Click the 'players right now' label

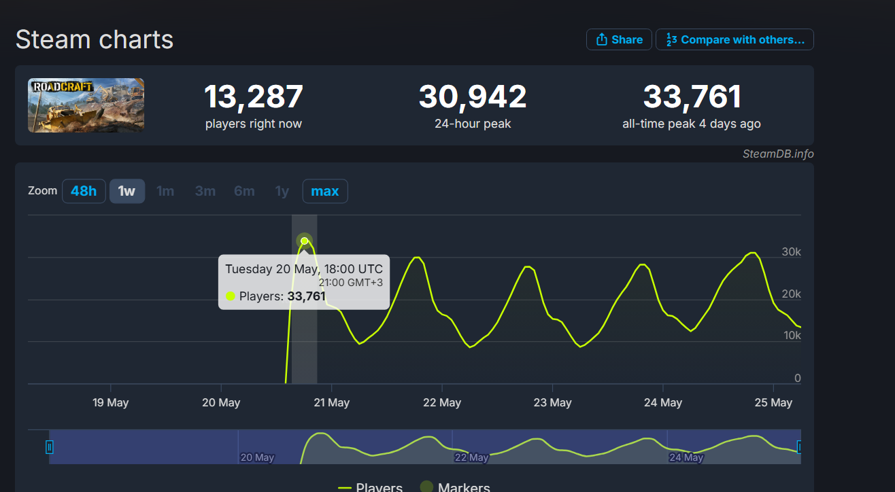(x=254, y=124)
